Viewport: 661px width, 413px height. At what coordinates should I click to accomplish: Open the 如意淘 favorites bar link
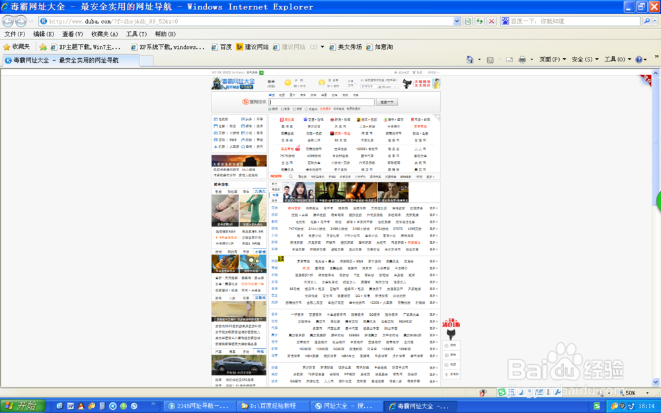click(379, 47)
